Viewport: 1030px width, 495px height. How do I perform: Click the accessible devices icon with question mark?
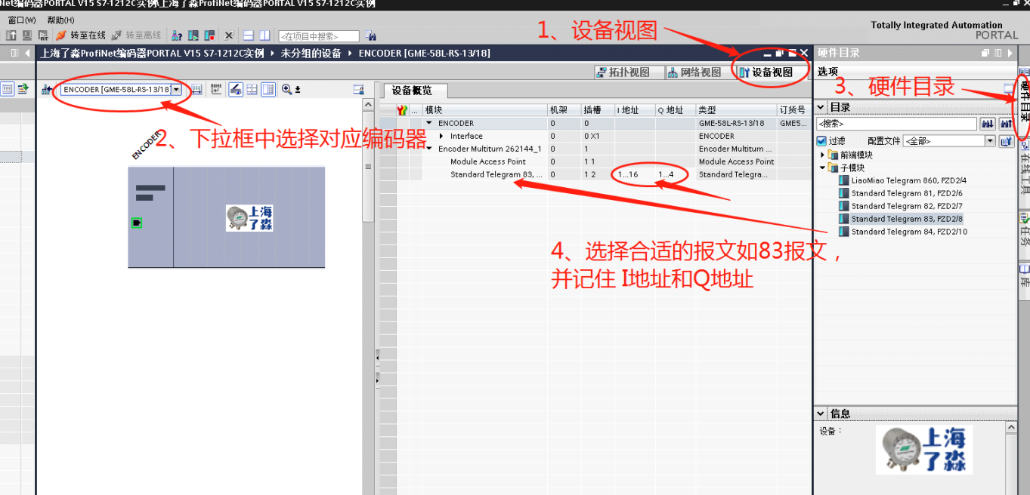[x=178, y=35]
